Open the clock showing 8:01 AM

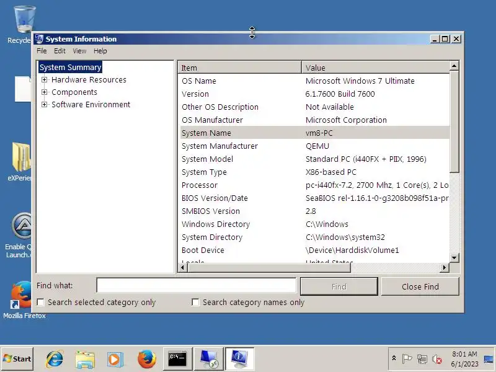click(x=464, y=359)
